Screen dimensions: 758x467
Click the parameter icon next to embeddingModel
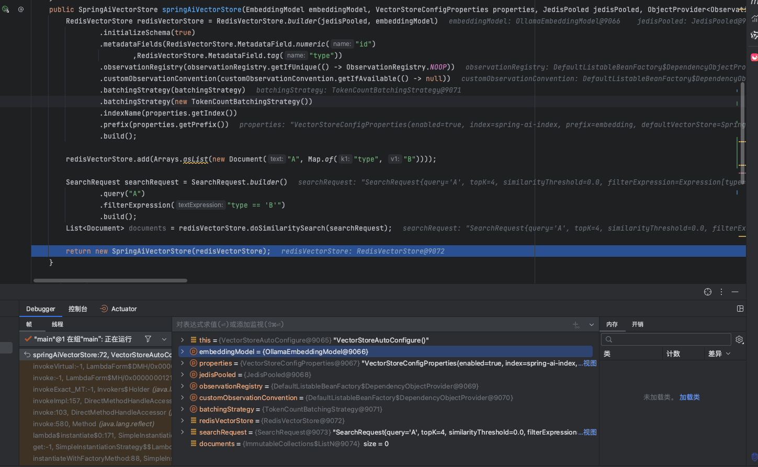[194, 351]
